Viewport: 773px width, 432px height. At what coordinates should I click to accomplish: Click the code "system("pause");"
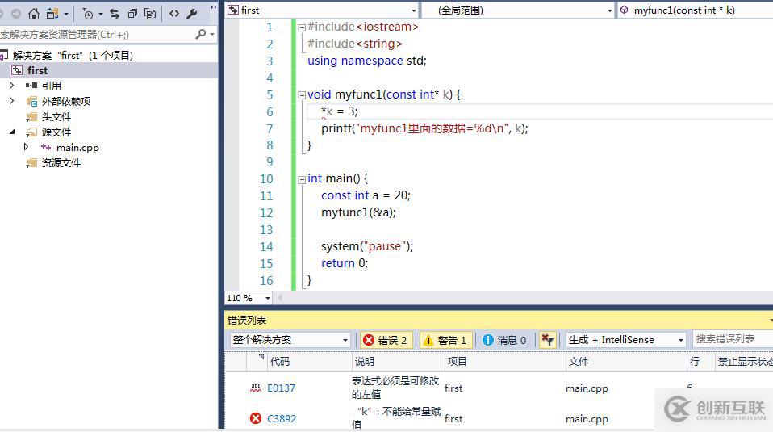(x=367, y=246)
